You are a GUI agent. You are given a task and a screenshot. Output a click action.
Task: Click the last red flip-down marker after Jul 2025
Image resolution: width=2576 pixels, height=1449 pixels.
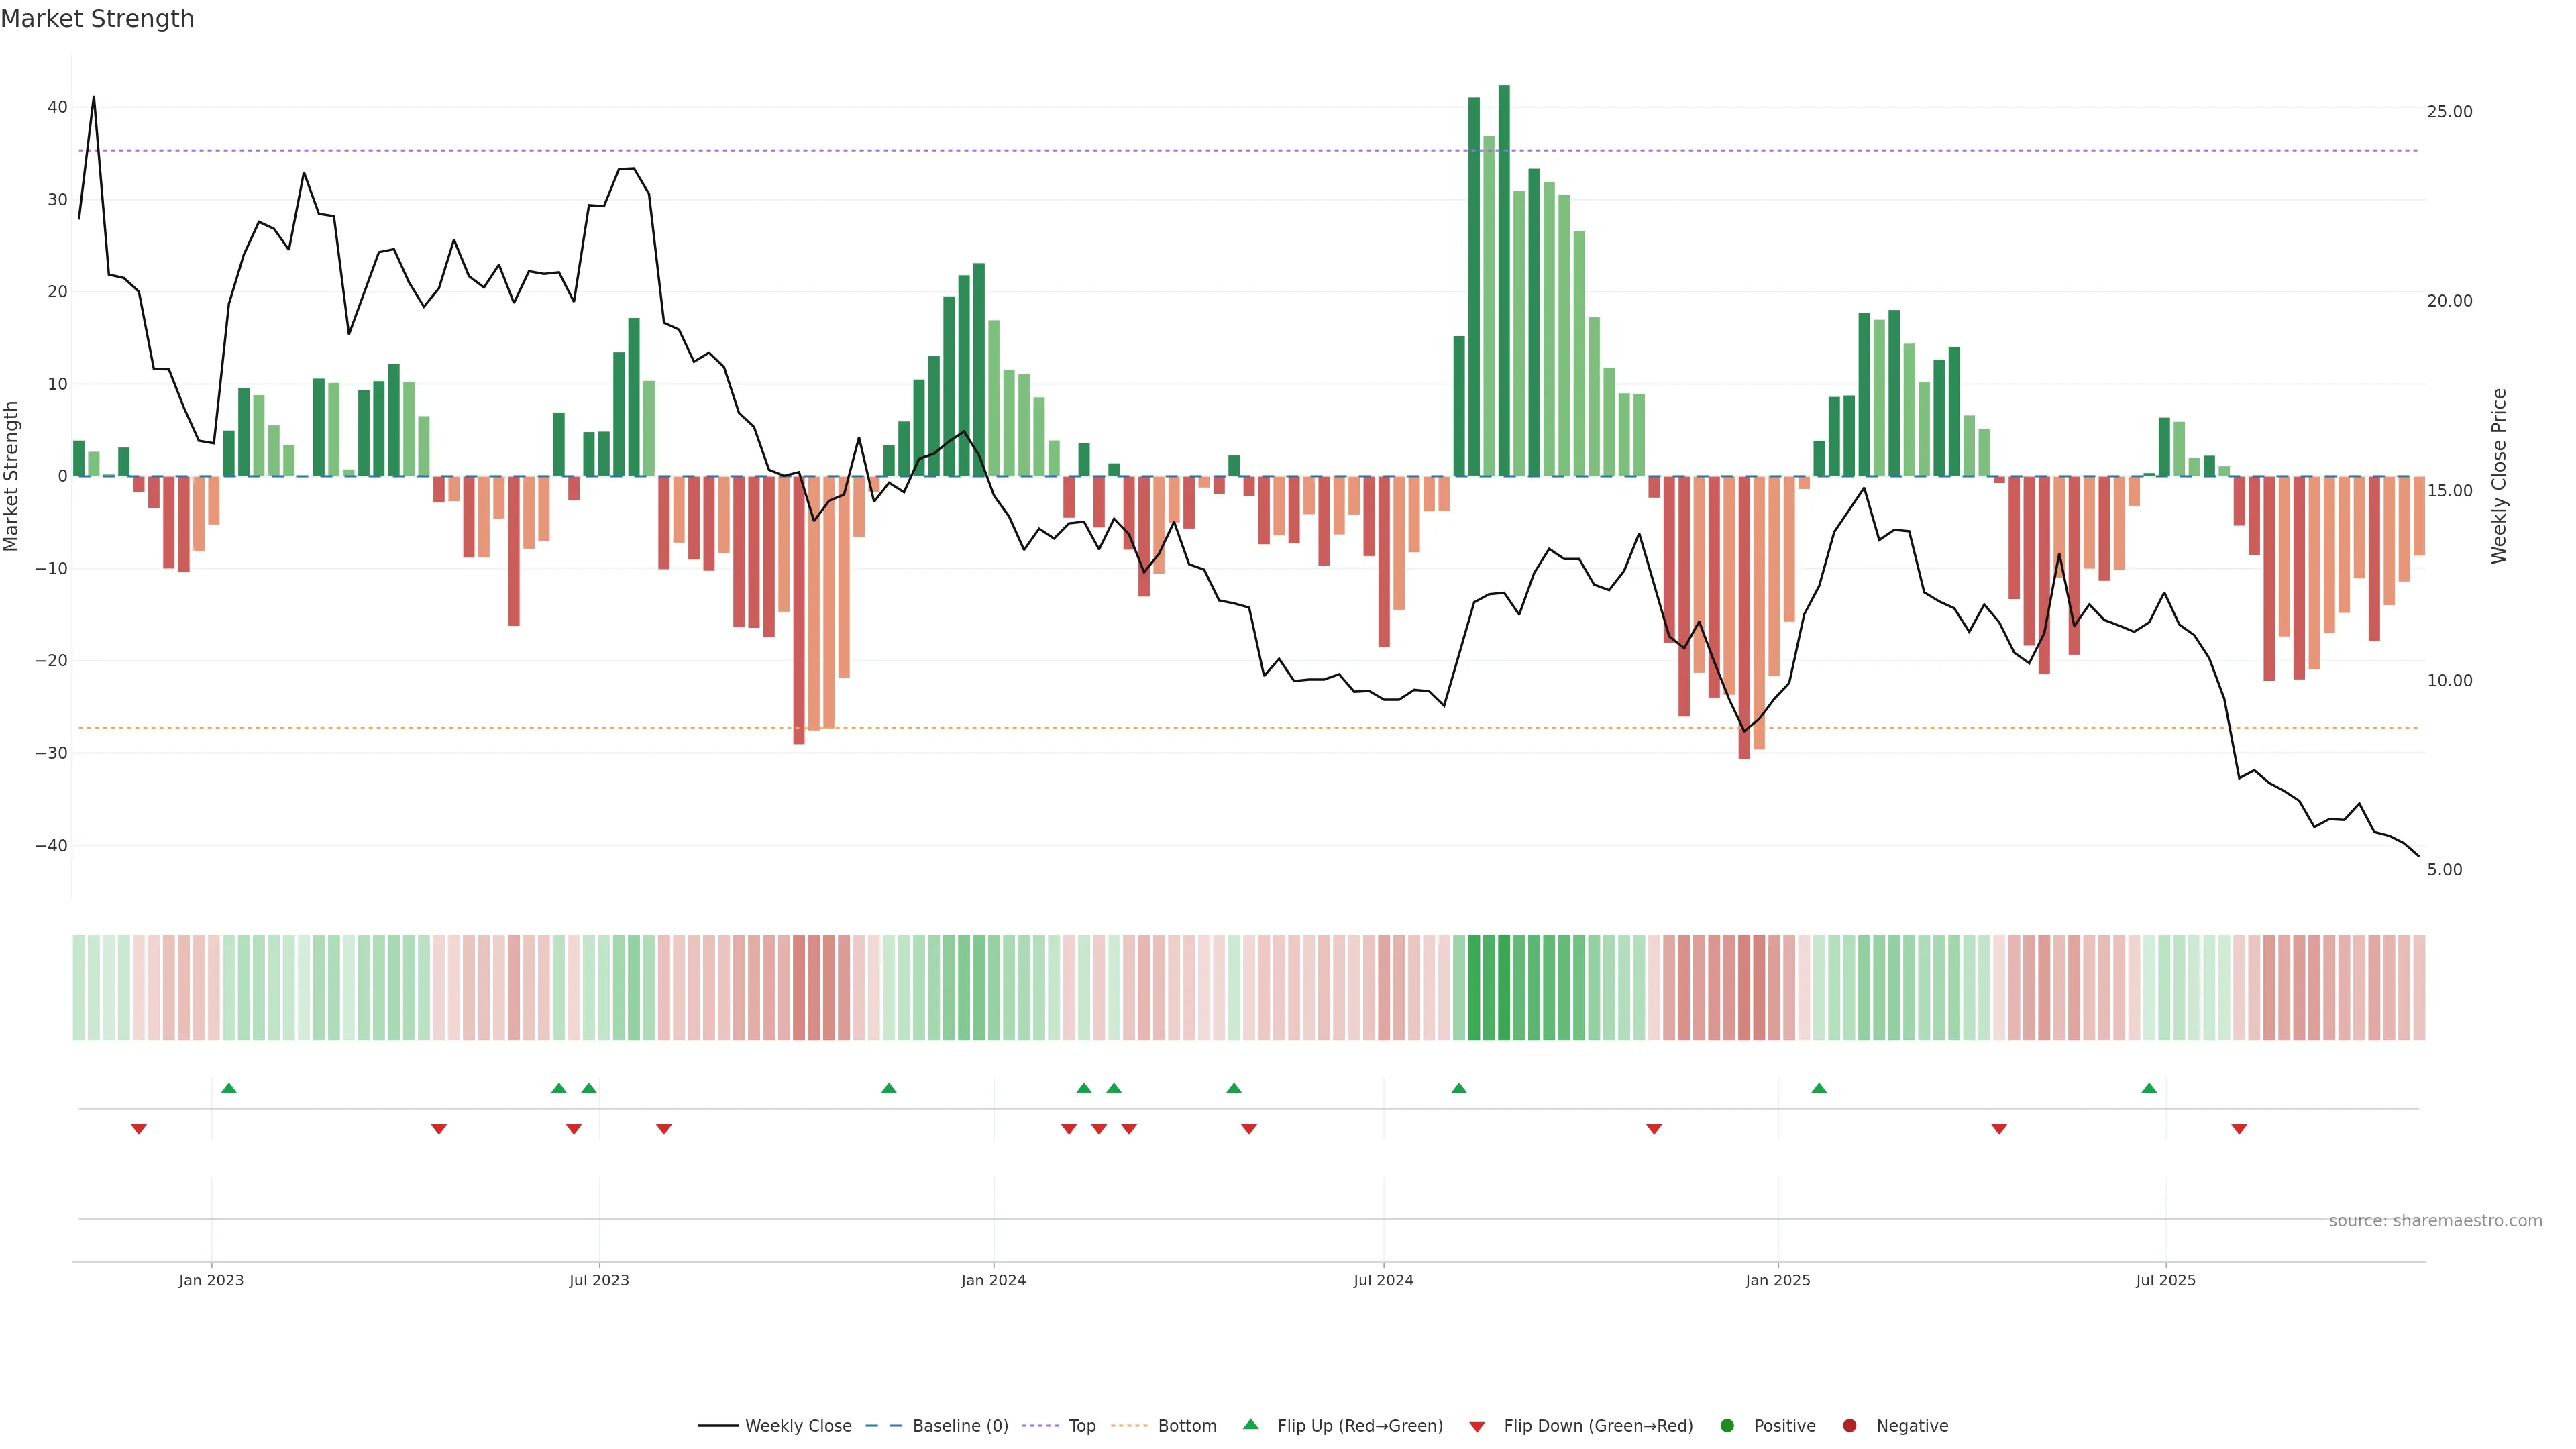tap(2239, 1129)
